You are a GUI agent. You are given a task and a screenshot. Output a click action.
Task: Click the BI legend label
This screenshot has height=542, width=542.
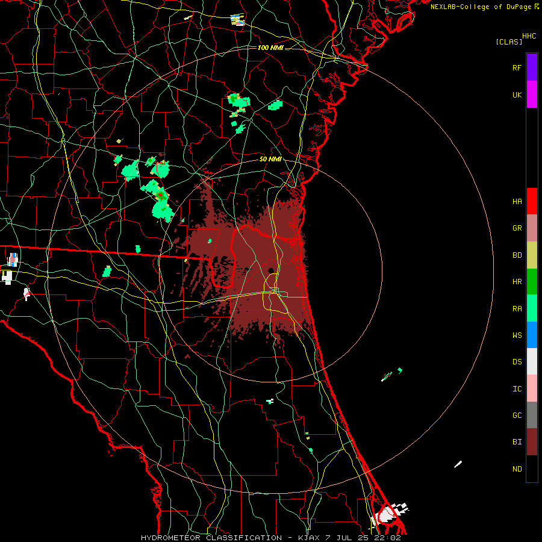(517, 442)
